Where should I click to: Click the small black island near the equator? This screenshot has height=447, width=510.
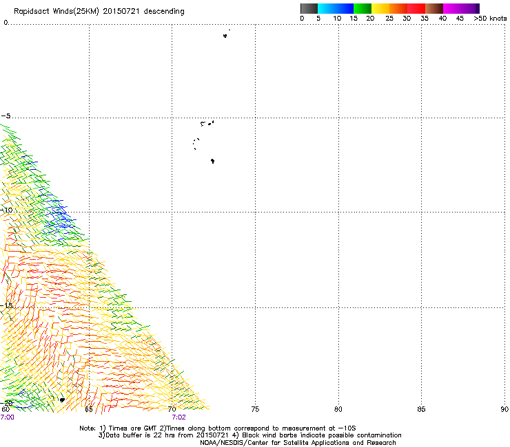225,36
